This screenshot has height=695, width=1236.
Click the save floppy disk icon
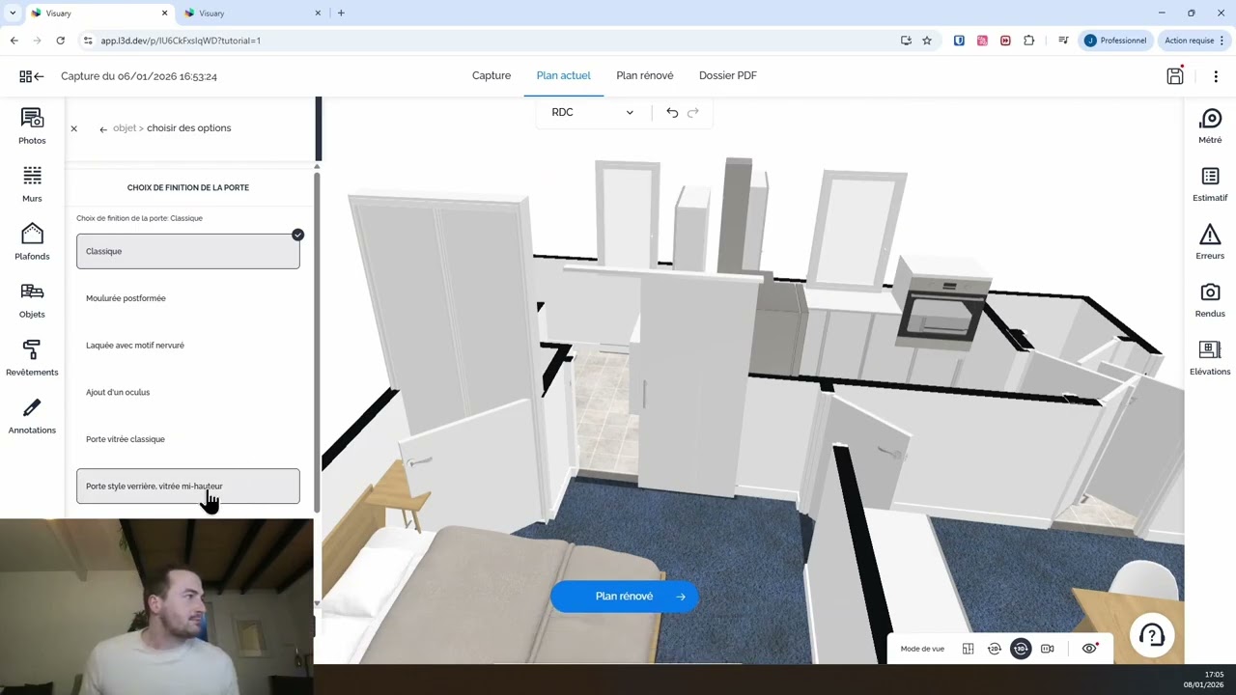click(1175, 76)
